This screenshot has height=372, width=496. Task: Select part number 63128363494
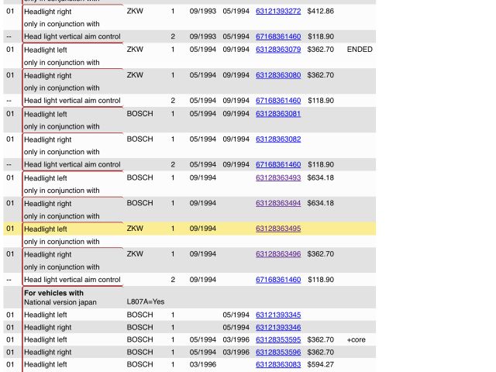tap(278, 203)
